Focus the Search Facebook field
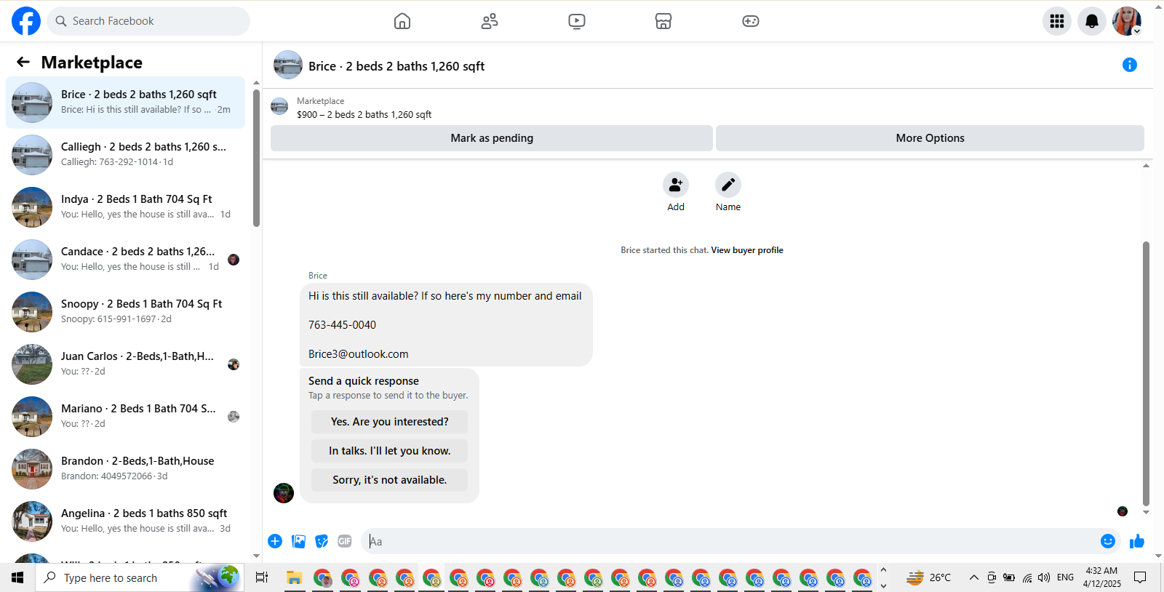1164x592 pixels. pyautogui.click(x=148, y=21)
